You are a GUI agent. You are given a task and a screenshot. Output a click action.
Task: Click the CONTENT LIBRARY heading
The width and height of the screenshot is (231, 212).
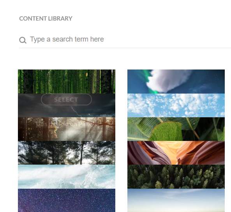click(x=46, y=19)
